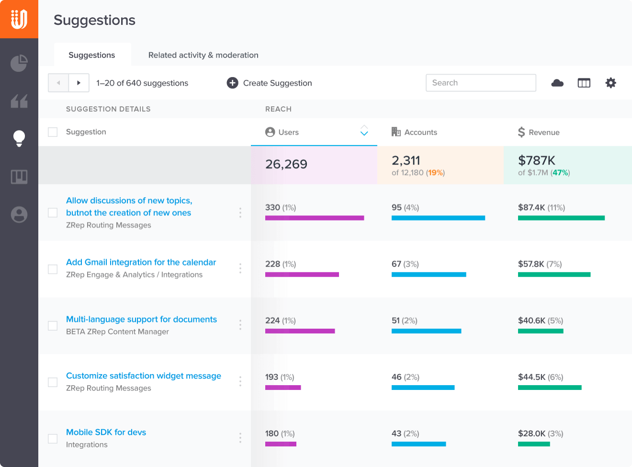Check the Mobile SDK for devs checkbox
Image resolution: width=632 pixels, height=467 pixels.
point(53,438)
